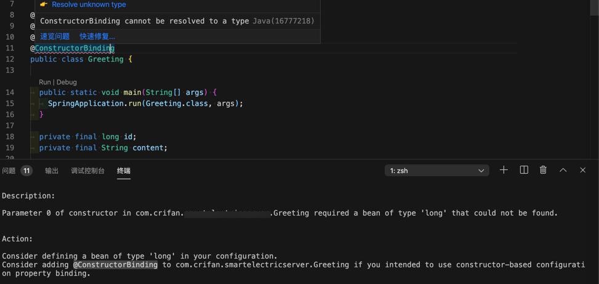Click 'Resolve unknown type' link
Screen dimensions: 599x284
click(x=89, y=4)
